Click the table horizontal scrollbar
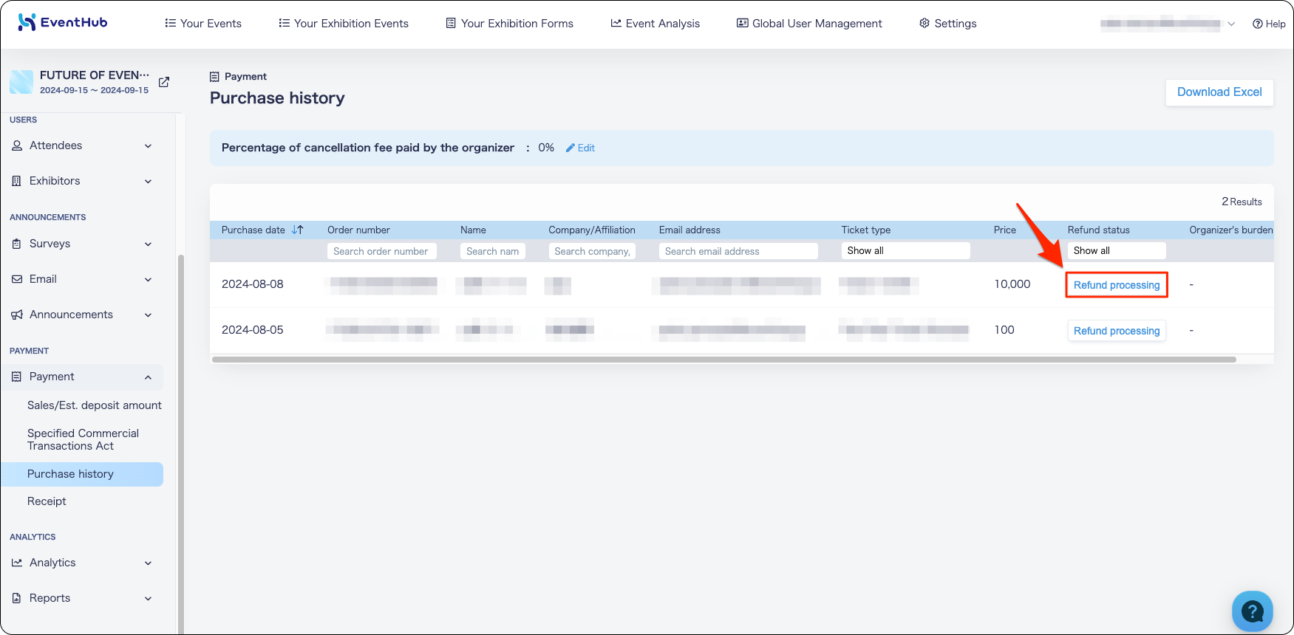1294x635 pixels. point(724,360)
